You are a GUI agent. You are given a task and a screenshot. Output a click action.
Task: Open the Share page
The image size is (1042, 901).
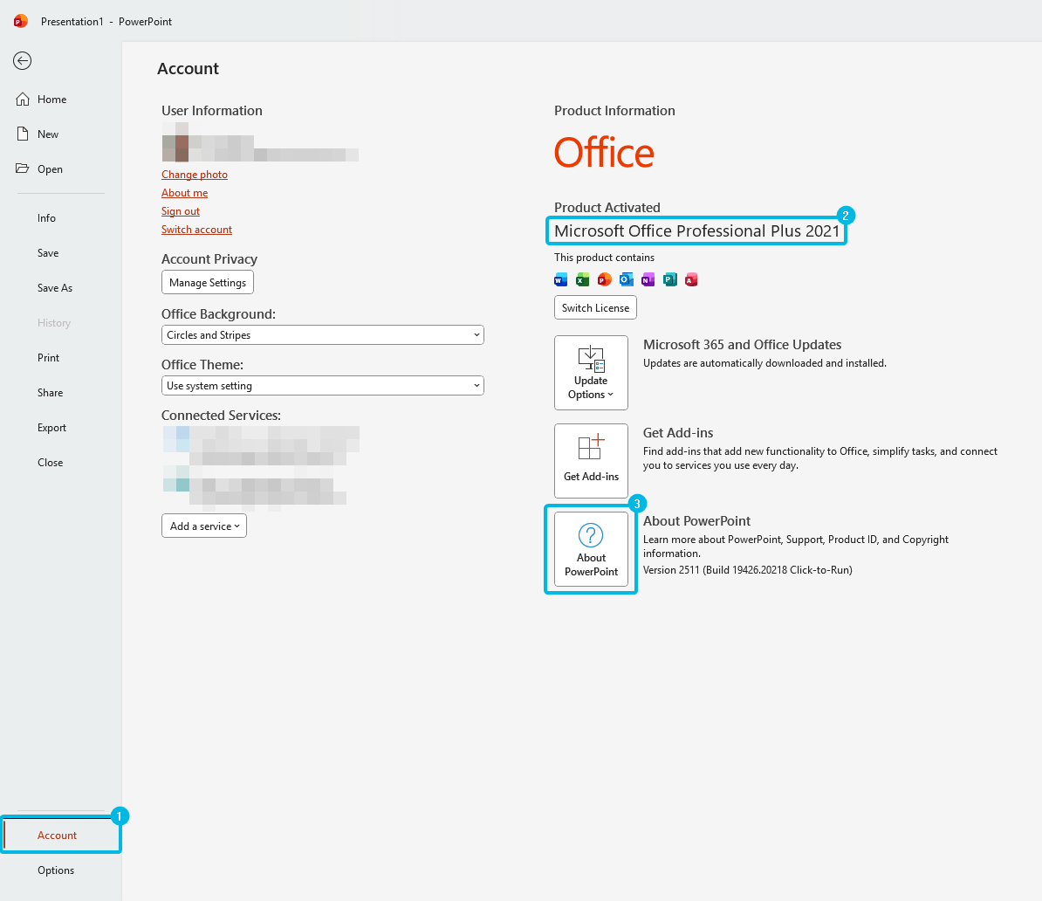(x=51, y=392)
